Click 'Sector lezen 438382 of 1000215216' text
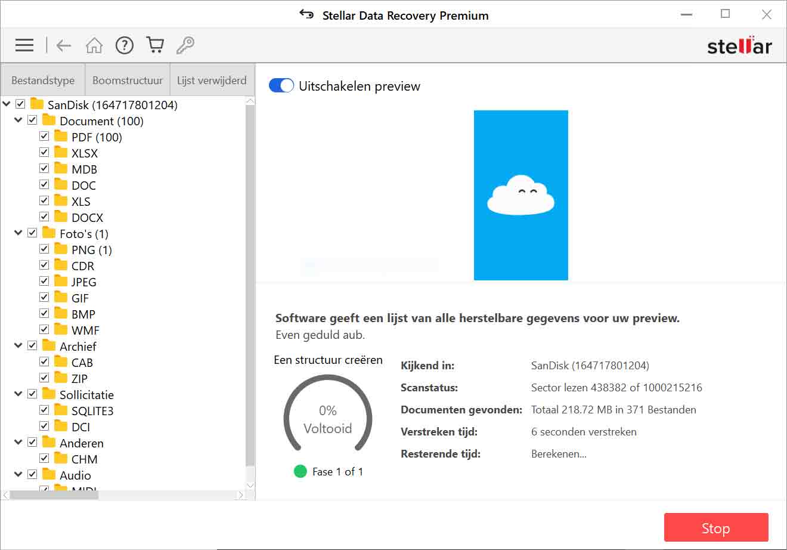The width and height of the screenshot is (787, 550). pos(616,388)
